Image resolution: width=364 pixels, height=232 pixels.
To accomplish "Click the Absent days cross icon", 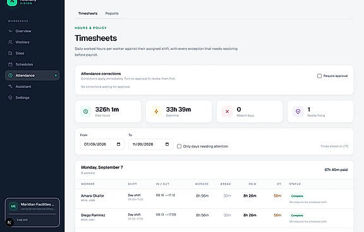I will pos(227,112).
